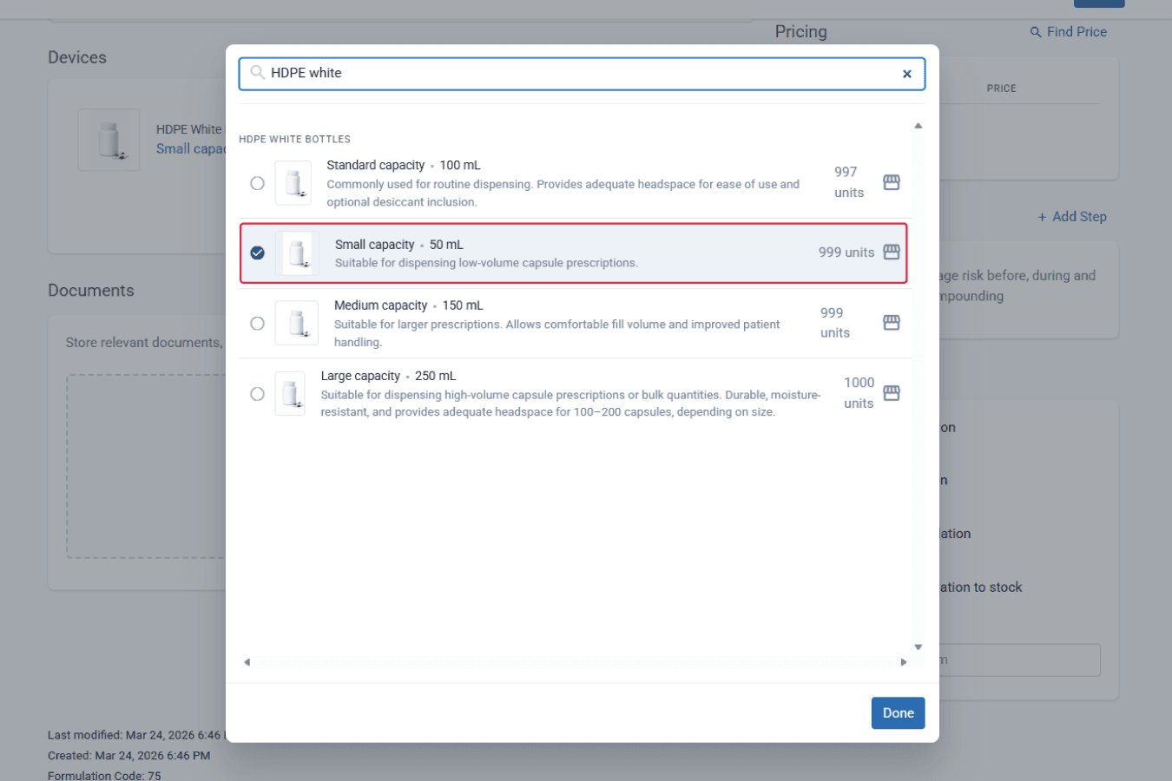Click the Large capacity bottle thumbnail
The image size is (1172, 781).
coord(290,394)
